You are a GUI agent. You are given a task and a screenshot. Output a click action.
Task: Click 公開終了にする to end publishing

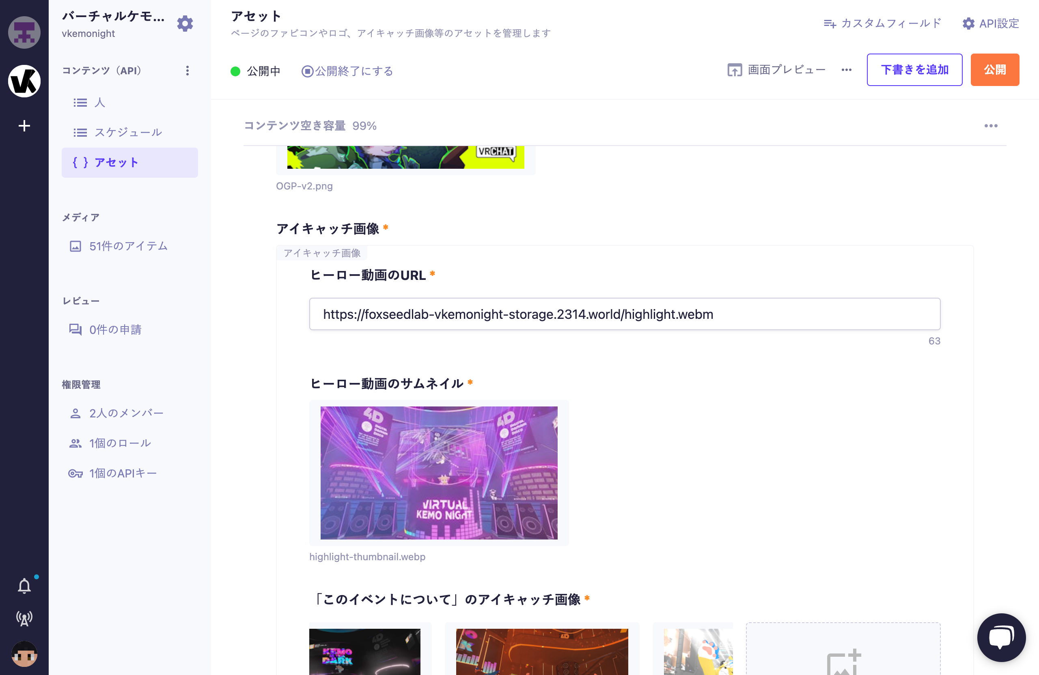tap(347, 71)
